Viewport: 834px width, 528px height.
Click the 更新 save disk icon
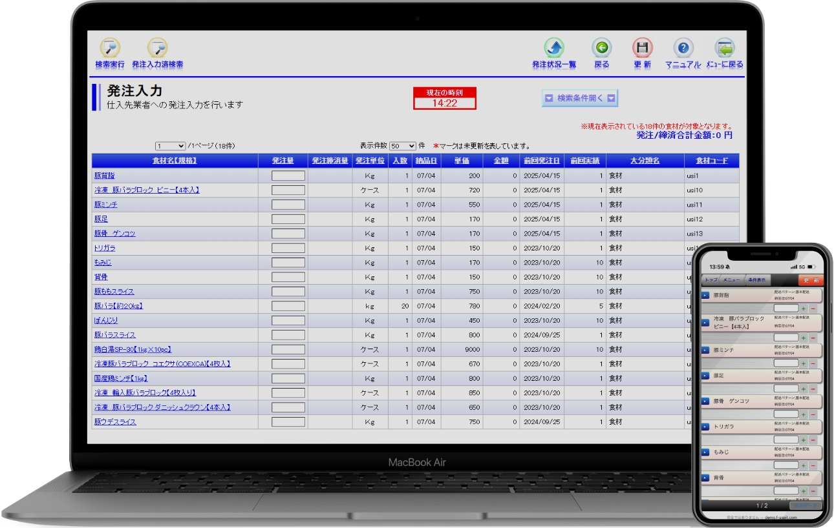click(642, 49)
